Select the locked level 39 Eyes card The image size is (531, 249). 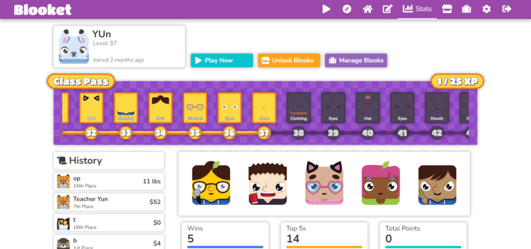[333, 108]
